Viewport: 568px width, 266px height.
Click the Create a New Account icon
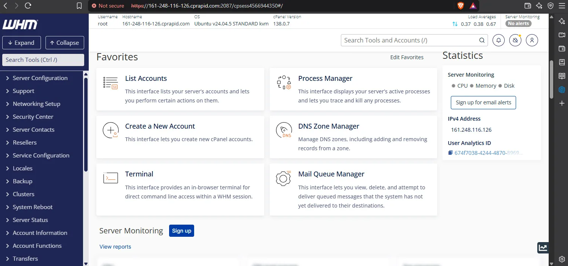click(x=111, y=130)
